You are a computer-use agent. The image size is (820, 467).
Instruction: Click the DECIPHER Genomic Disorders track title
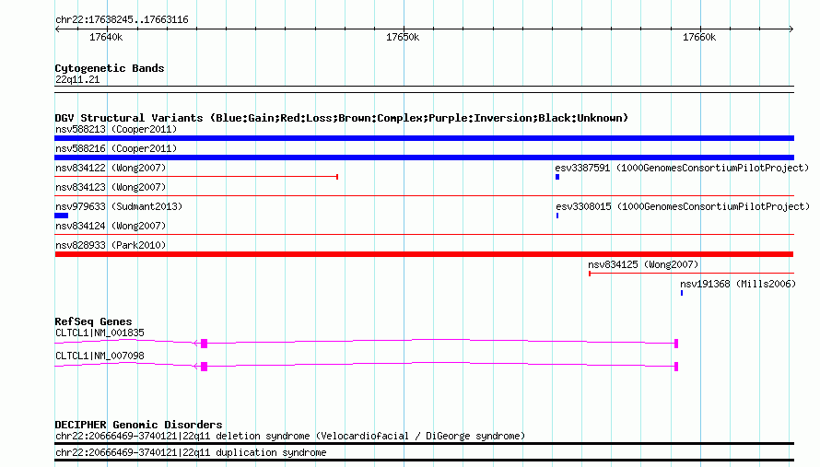click(138, 425)
